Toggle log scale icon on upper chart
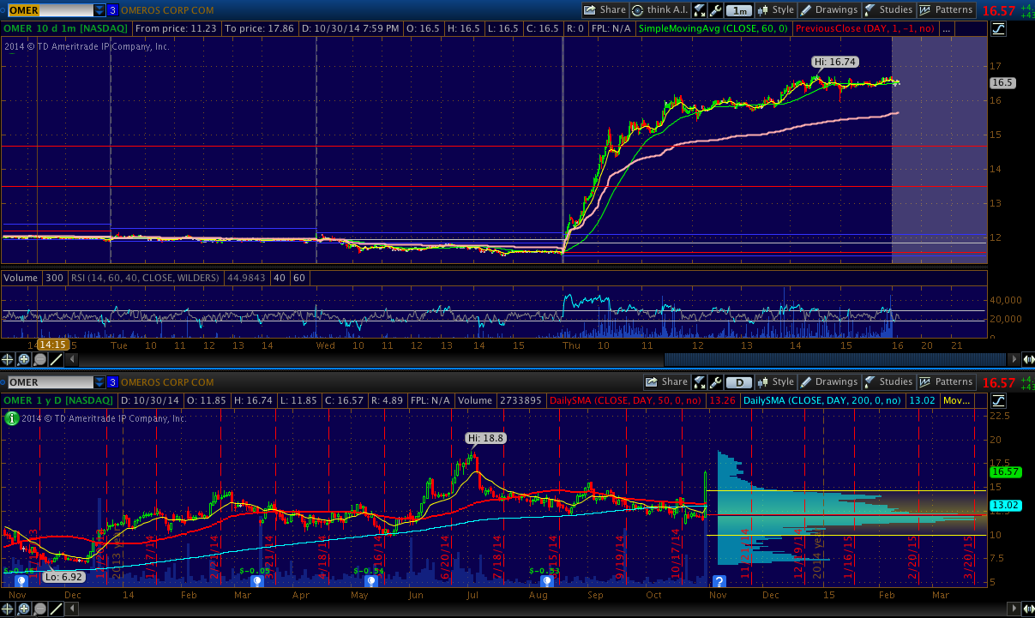 [x=998, y=30]
